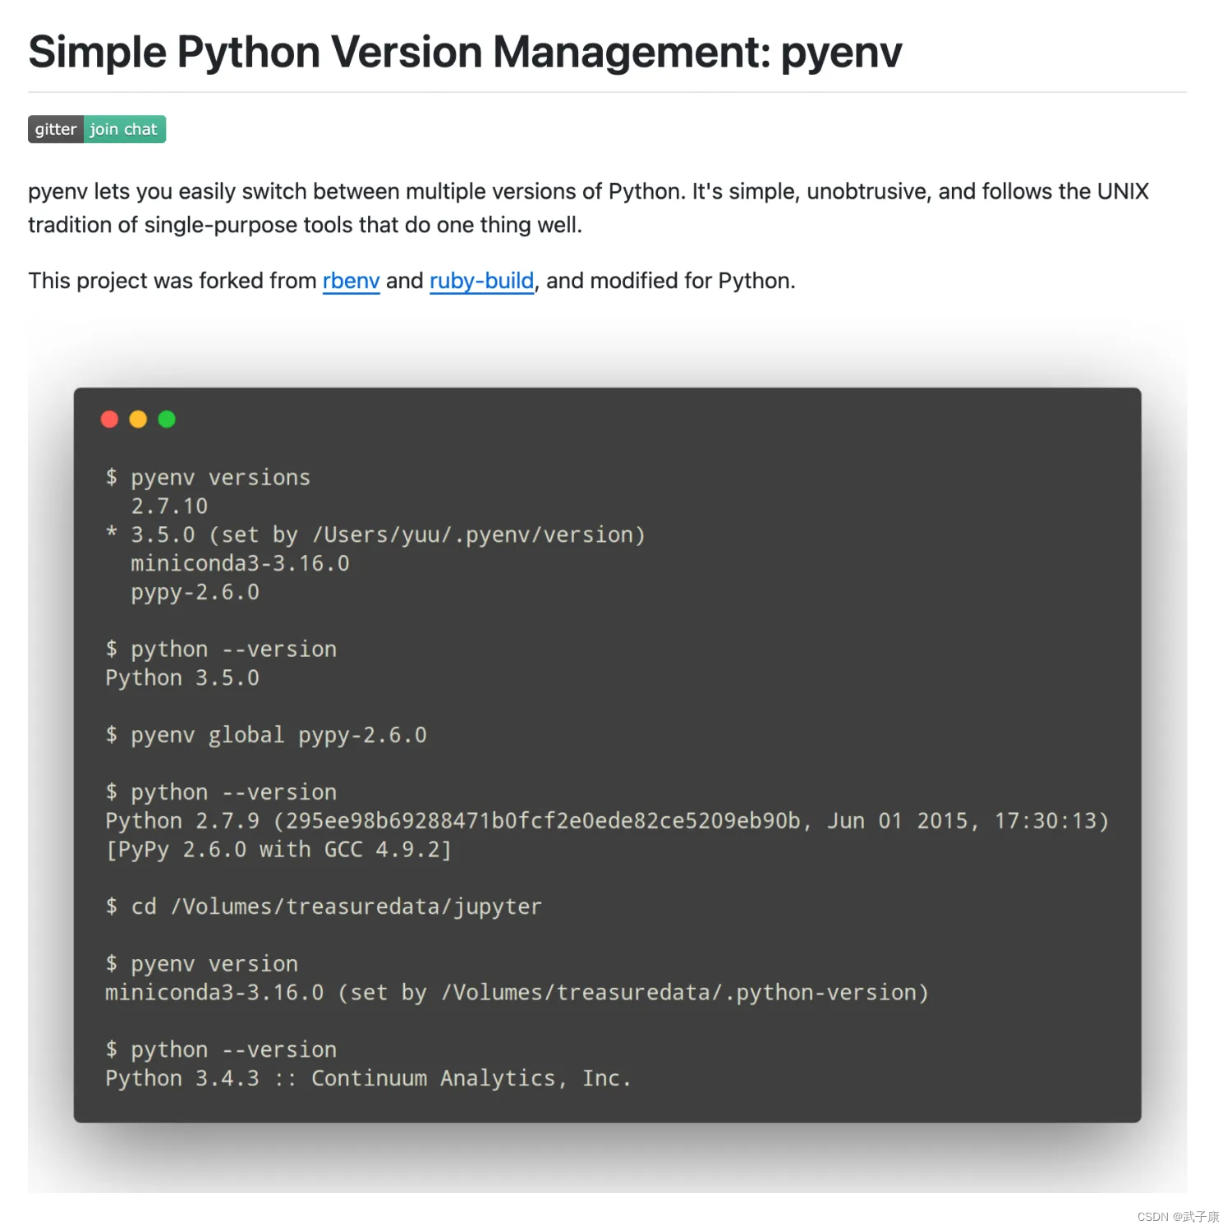Click the yellow minimize dot in terminal image

[138, 420]
